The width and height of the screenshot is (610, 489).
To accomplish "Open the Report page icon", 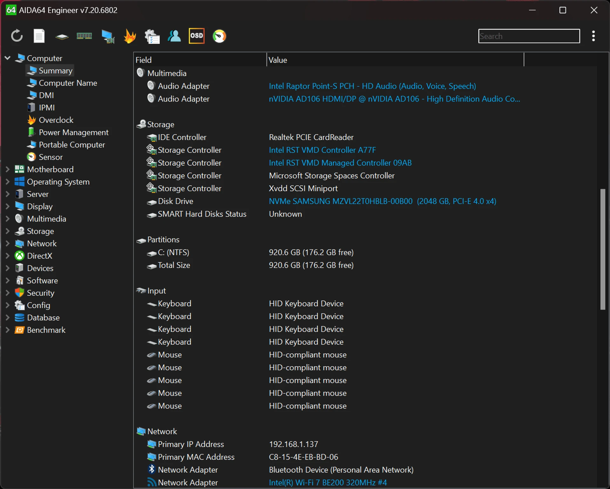I will [x=39, y=36].
